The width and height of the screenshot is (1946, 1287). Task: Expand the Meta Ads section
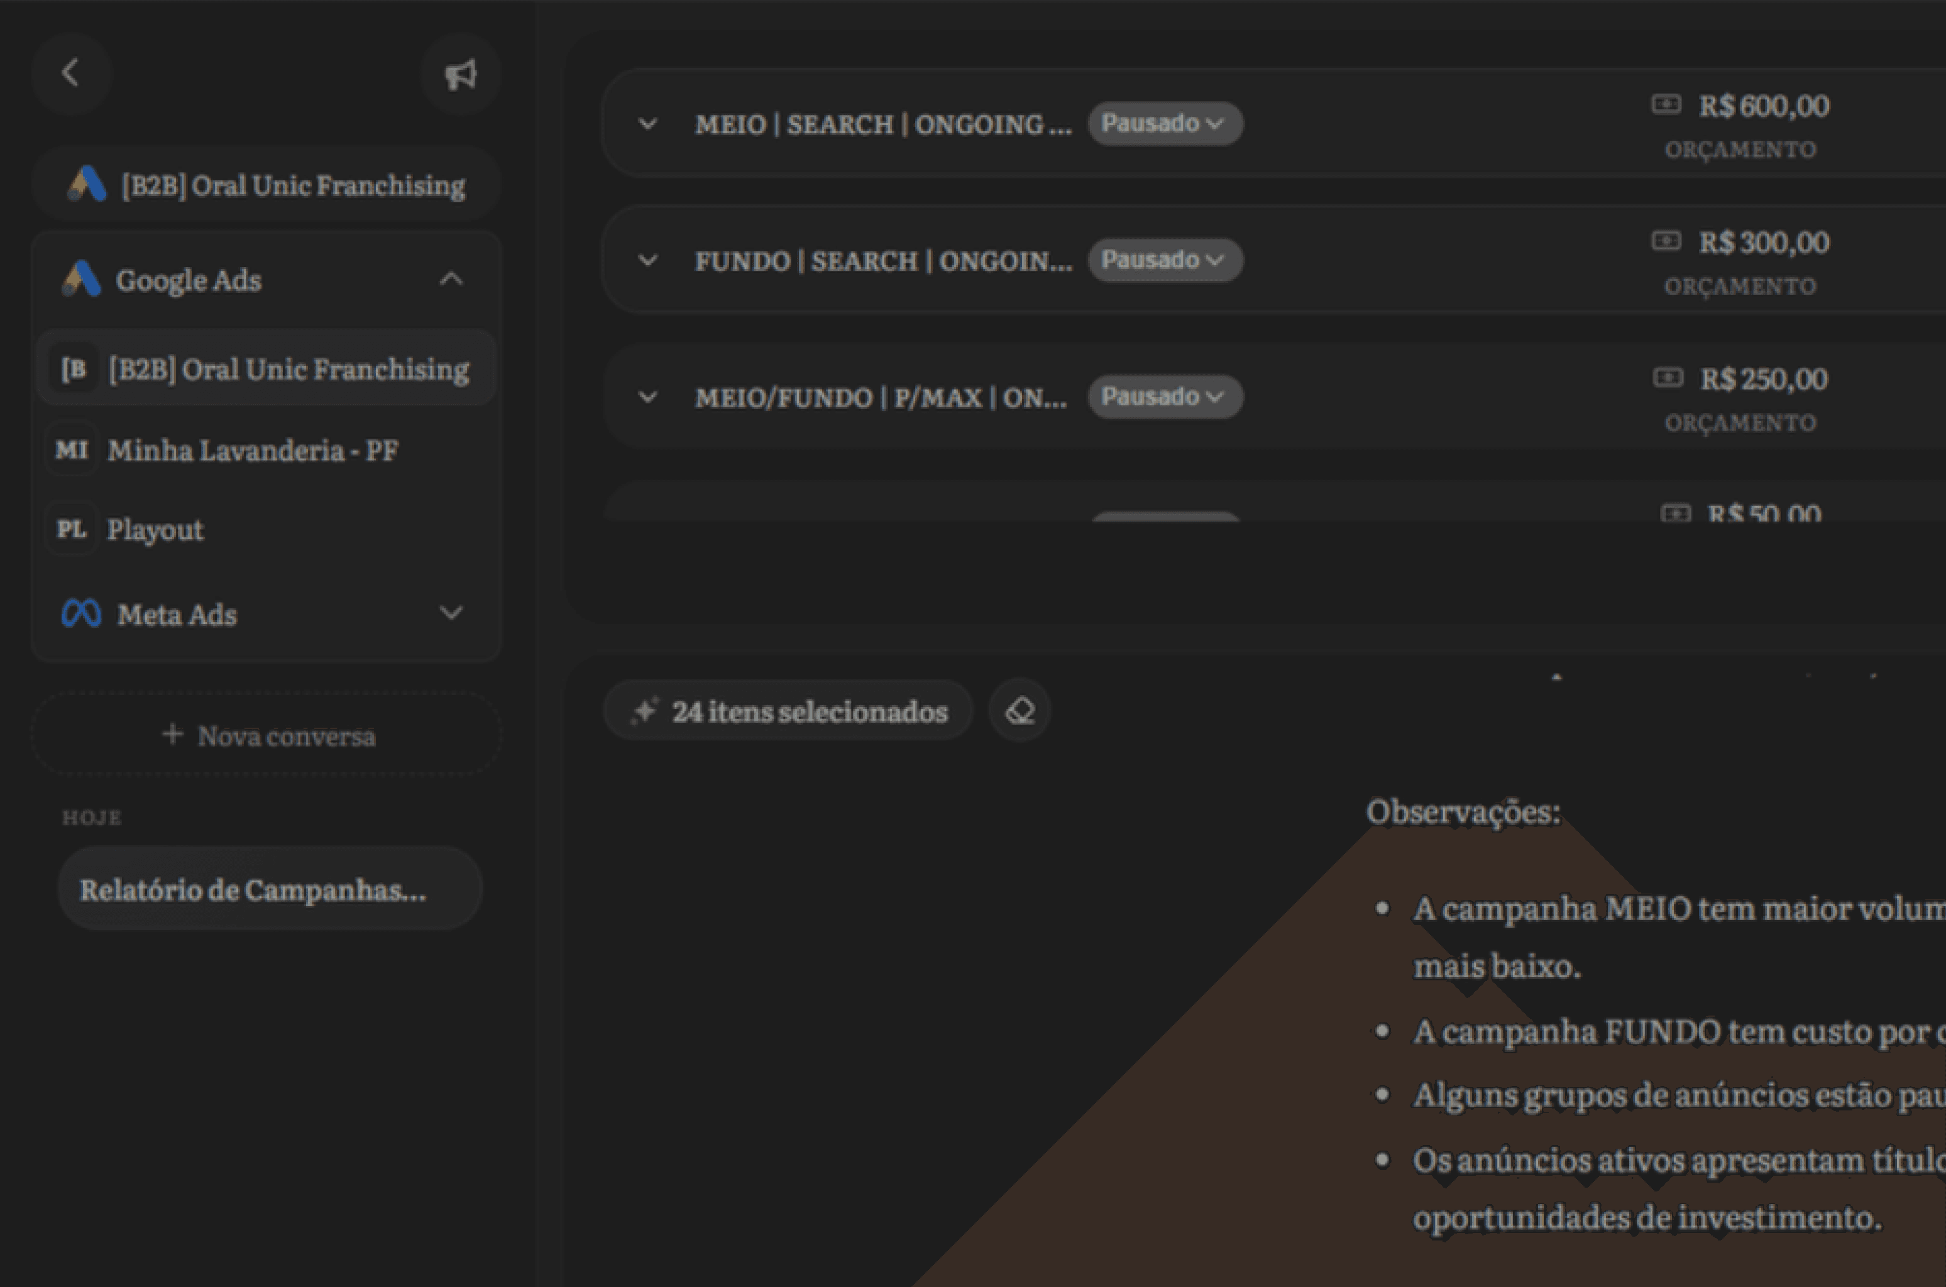tap(451, 613)
